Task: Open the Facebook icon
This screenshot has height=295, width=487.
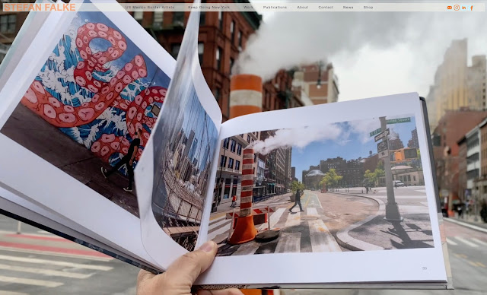Action: (x=472, y=8)
